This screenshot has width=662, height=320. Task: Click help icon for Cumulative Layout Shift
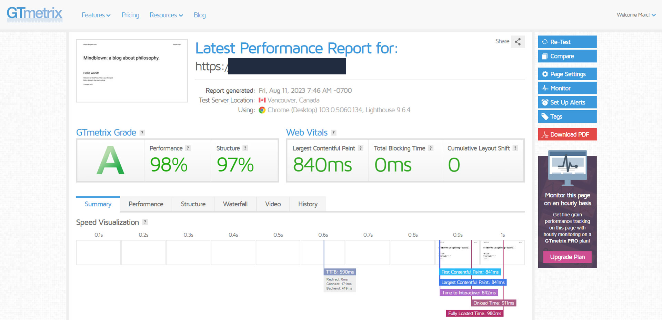pyautogui.click(x=515, y=148)
